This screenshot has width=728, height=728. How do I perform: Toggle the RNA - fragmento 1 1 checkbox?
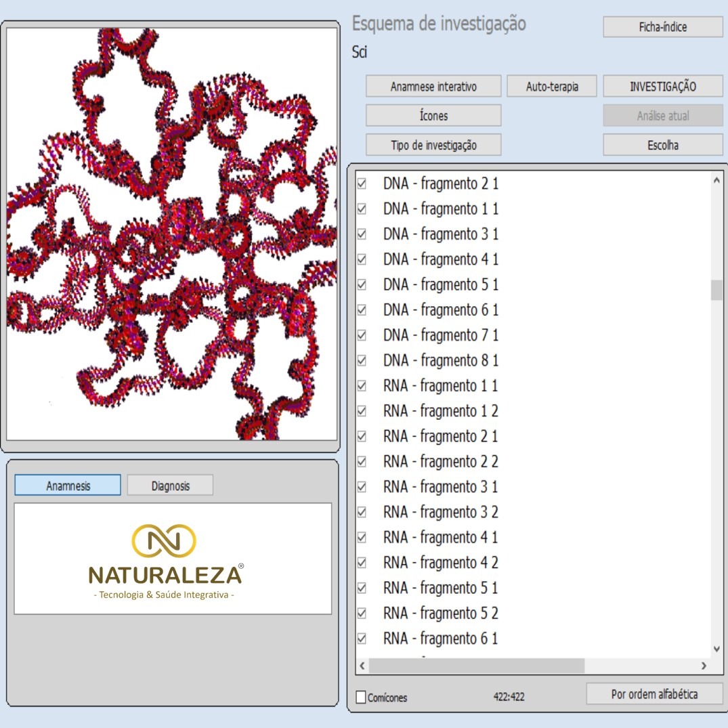pos(362,386)
